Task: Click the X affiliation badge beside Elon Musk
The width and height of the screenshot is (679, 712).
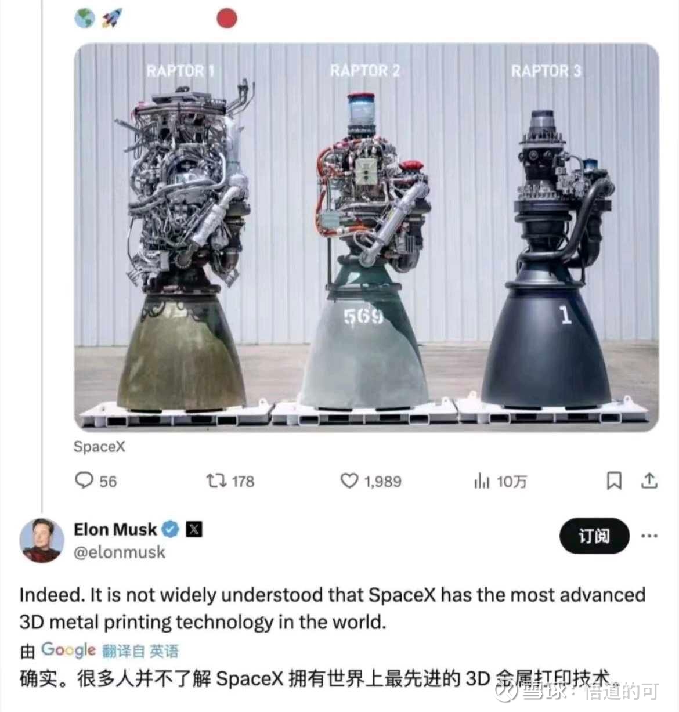Action: (194, 529)
